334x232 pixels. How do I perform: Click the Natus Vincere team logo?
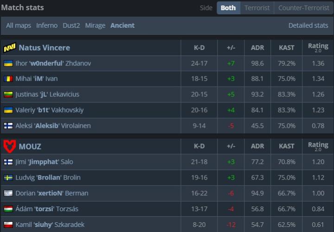click(10, 48)
